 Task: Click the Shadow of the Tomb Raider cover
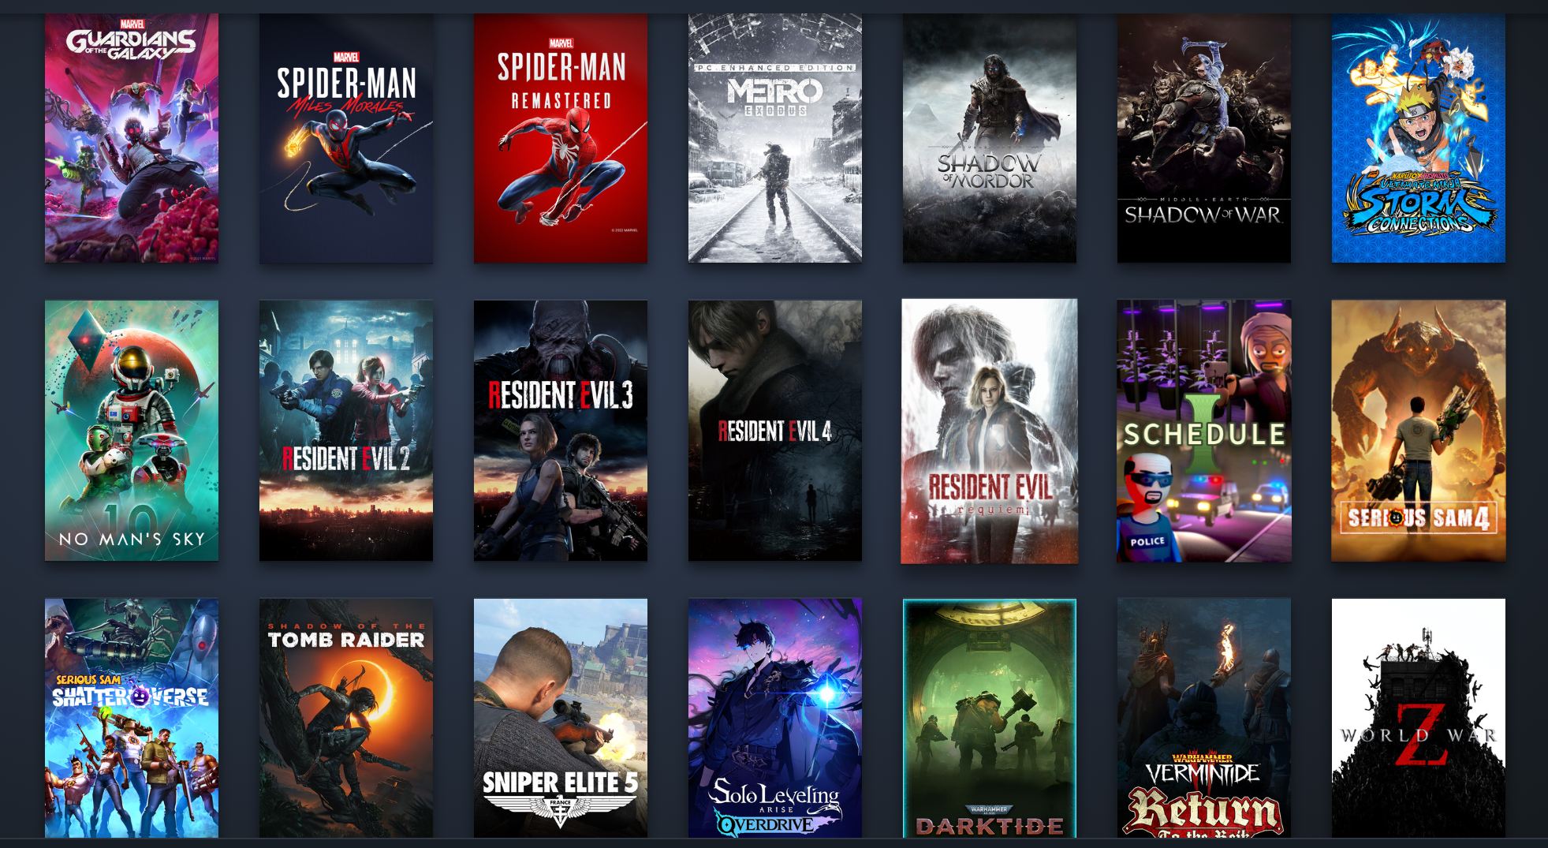pos(346,718)
